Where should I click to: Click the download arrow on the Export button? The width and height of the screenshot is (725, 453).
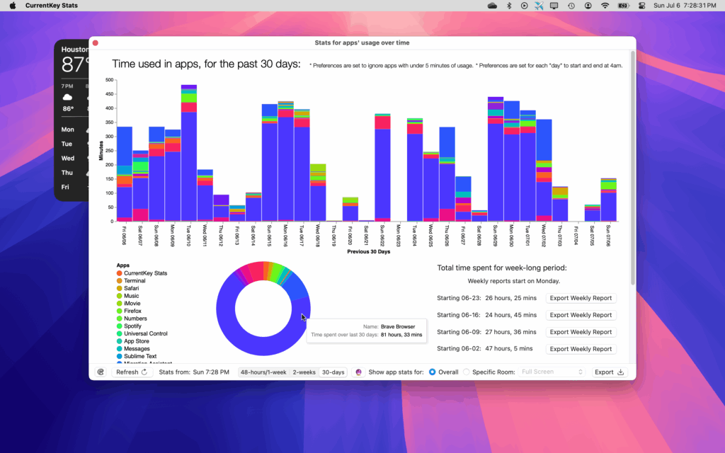coord(620,372)
